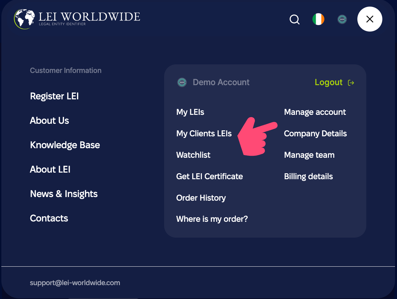397x299 pixels.
Task: Click the LEI Worldwide logo
Action: [77, 19]
